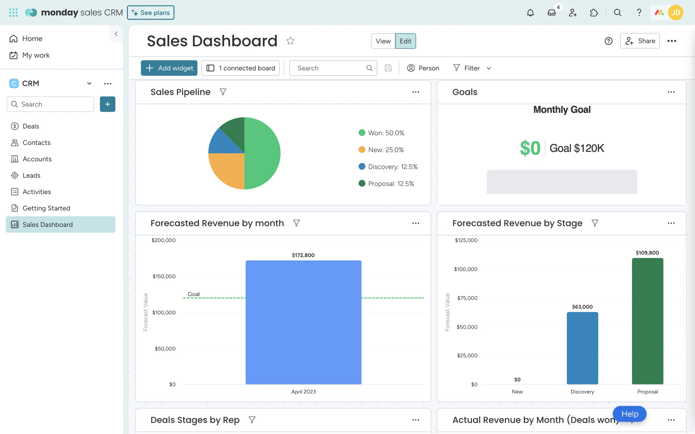
Task: Expand the CRM workspace dropdown
Action: pyautogui.click(x=89, y=84)
